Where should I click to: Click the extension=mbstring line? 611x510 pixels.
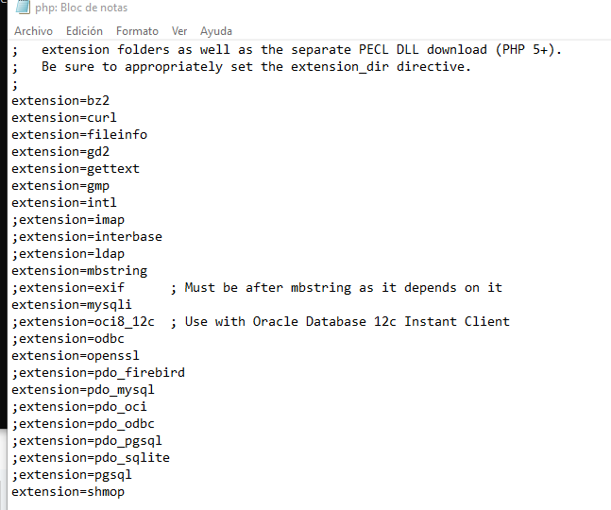pyautogui.click(x=79, y=271)
